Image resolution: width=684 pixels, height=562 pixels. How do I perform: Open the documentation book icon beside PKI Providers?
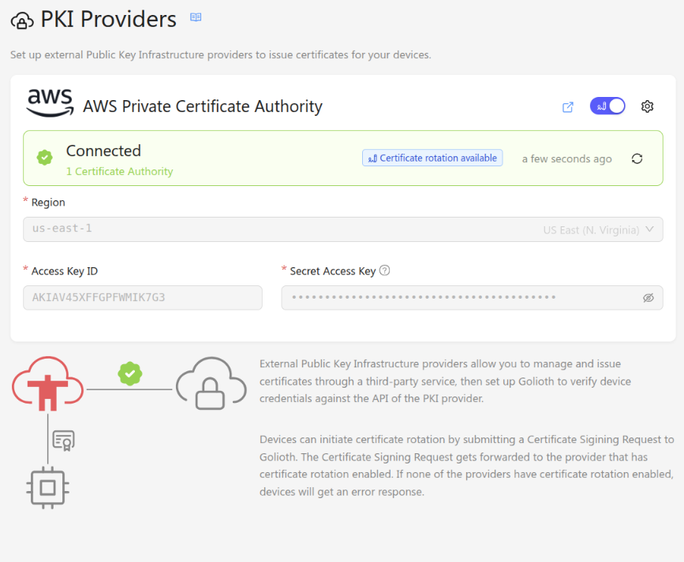pyautogui.click(x=196, y=17)
